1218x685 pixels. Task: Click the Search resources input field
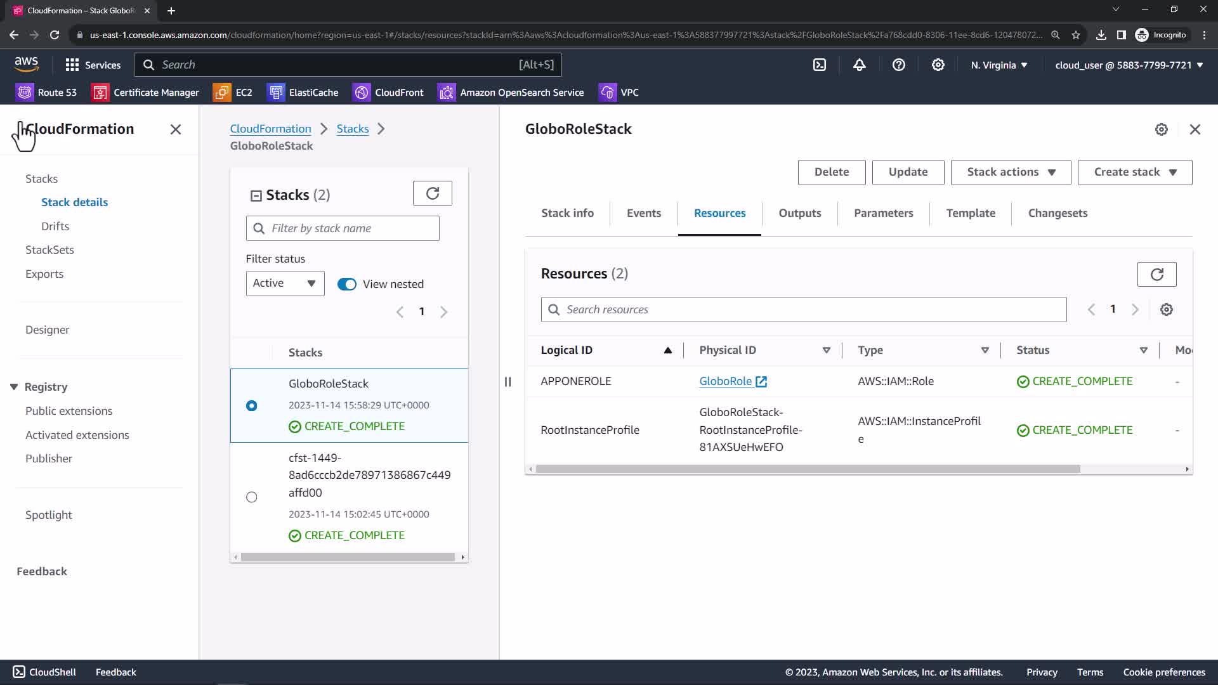pyautogui.click(x=803, y=310)
